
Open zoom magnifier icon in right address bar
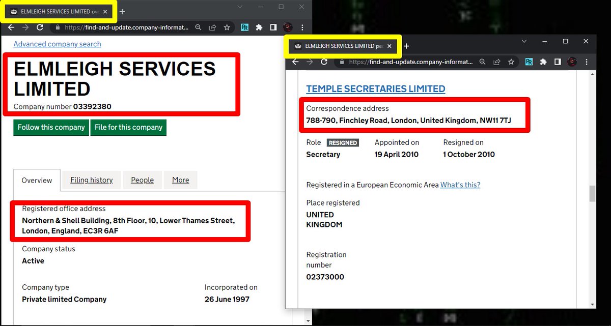483,62
